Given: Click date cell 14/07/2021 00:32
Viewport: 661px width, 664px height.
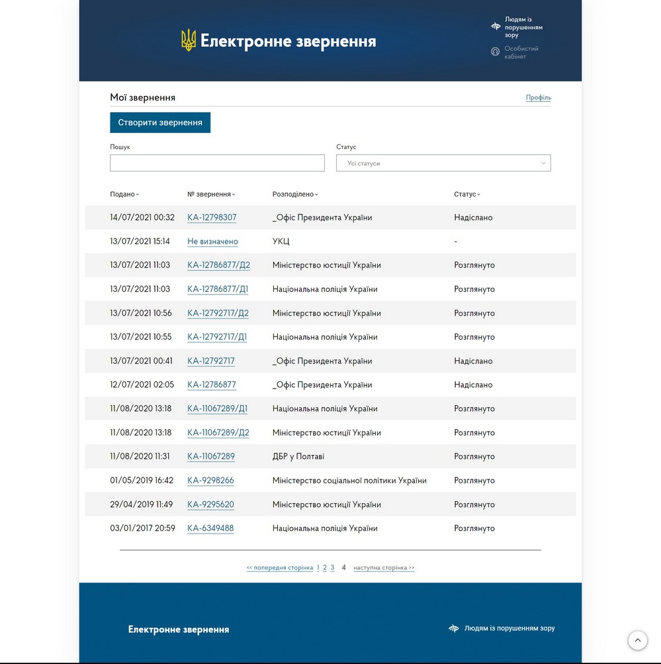Looking at the screenshot, I should pyautogui.click(x=142, y=217).
